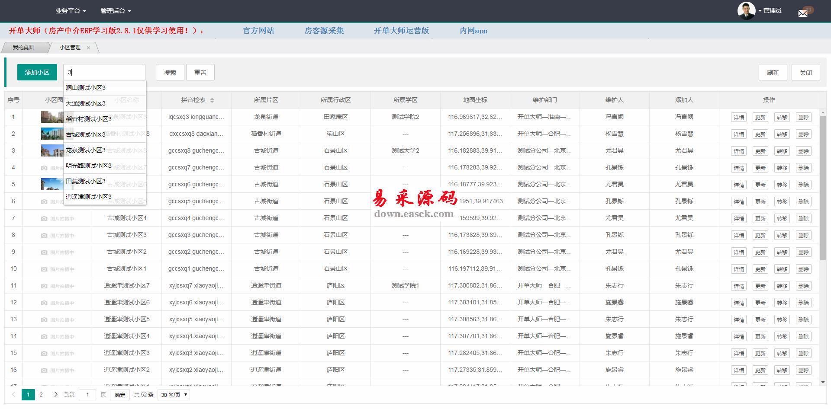Open the community thumbnail in row 2
Viewport: 831px width, 409px height.
tap(52, 134)
